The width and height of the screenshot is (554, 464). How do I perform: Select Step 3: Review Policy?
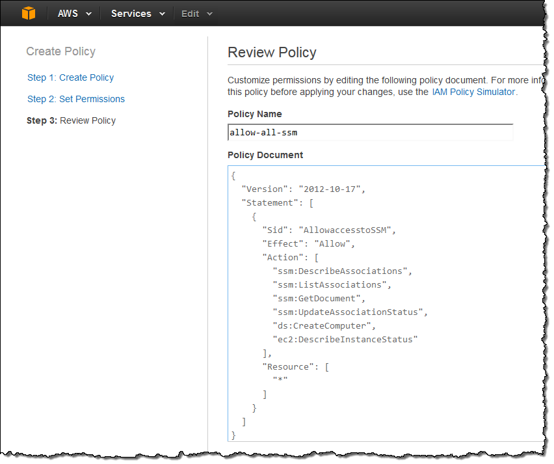[71, 120]
